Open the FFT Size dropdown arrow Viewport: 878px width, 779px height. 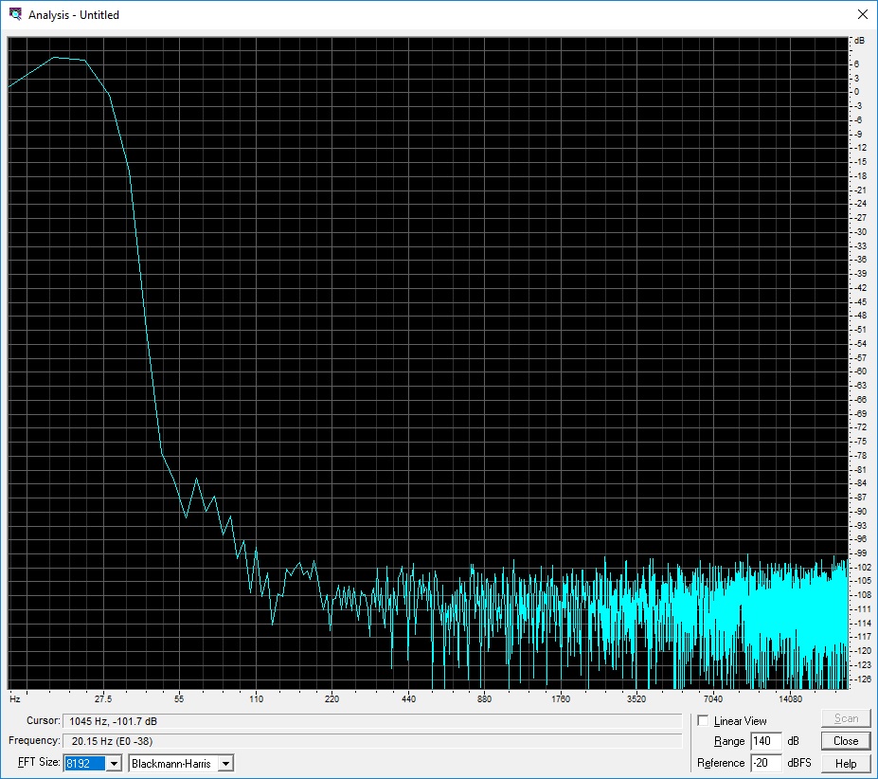pyautogui.click(x=114, y=763)
